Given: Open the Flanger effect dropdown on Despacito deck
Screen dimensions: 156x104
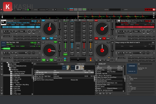Looking at the screenshot, I should [x=23, y=31].
